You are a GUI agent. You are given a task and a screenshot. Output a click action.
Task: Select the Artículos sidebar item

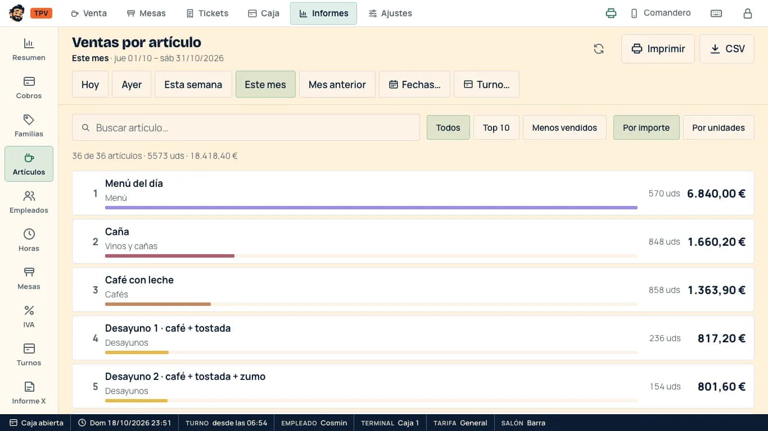point(29,164)
